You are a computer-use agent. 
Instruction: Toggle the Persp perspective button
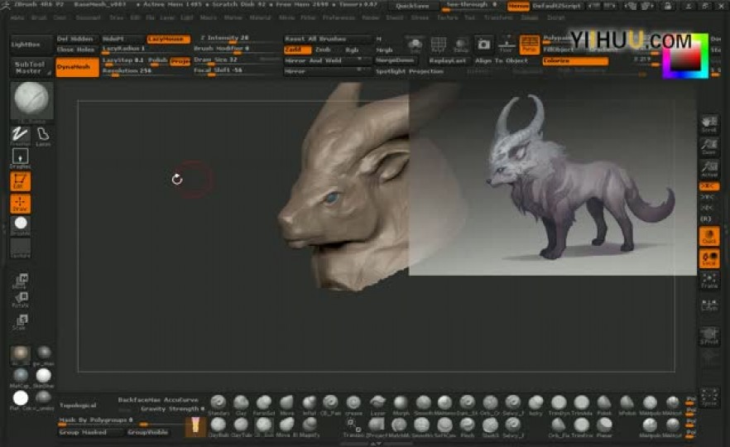click(529, 44)
